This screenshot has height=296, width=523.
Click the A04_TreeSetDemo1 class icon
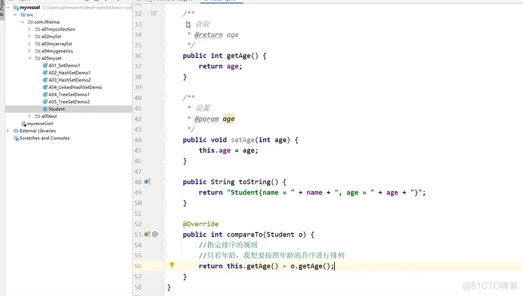click(45, 95)
